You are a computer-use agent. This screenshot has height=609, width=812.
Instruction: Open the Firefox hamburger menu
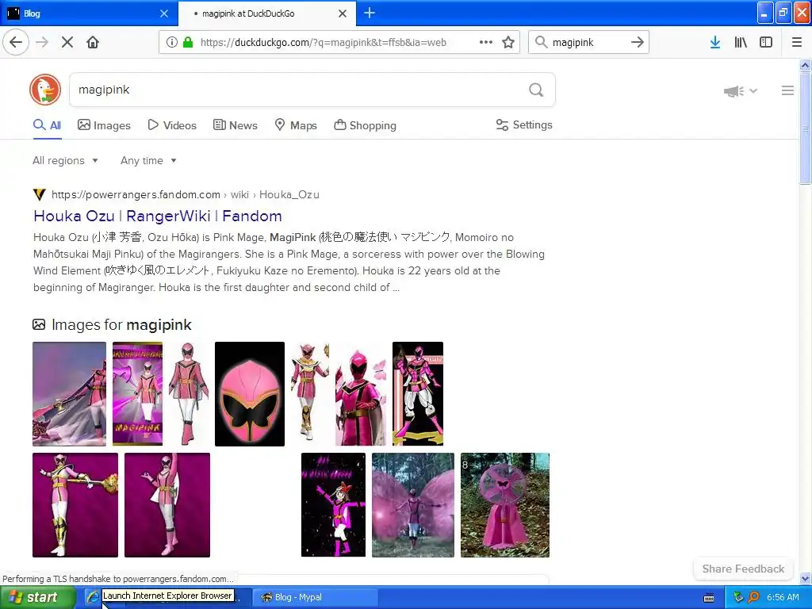pyautogui.click(x=797, y=42)
